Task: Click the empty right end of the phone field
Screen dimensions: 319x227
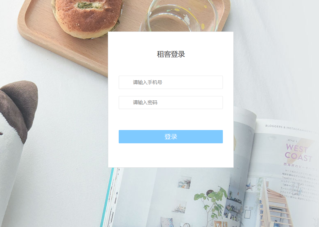Action: (x=211, y=82)
